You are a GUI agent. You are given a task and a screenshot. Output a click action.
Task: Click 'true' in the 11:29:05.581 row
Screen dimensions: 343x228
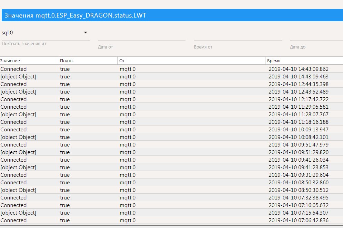(65, 107)
